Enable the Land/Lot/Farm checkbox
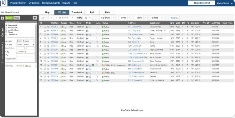 [6, 30]
